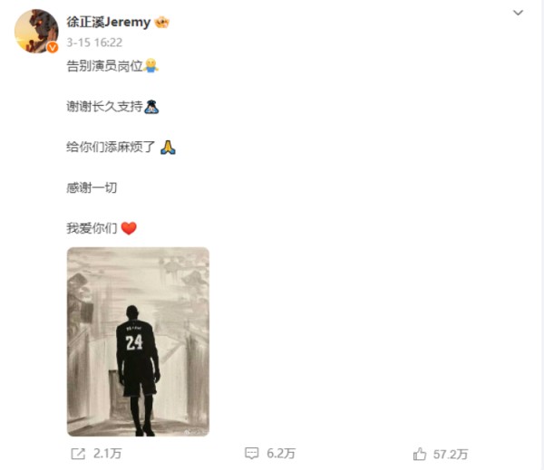Click the orange V verified badge
Viewport: 544px width, 470px height.
[x=53, y=47]
